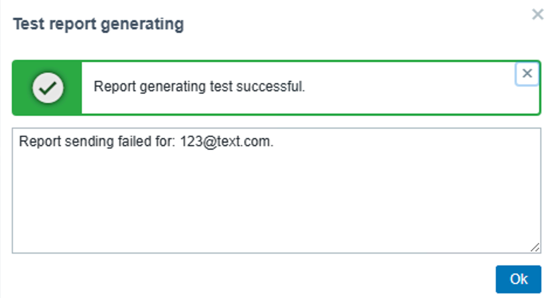Click the word 'Report' in the success banner
Viewport: 552px width, 298px height.
113,88
